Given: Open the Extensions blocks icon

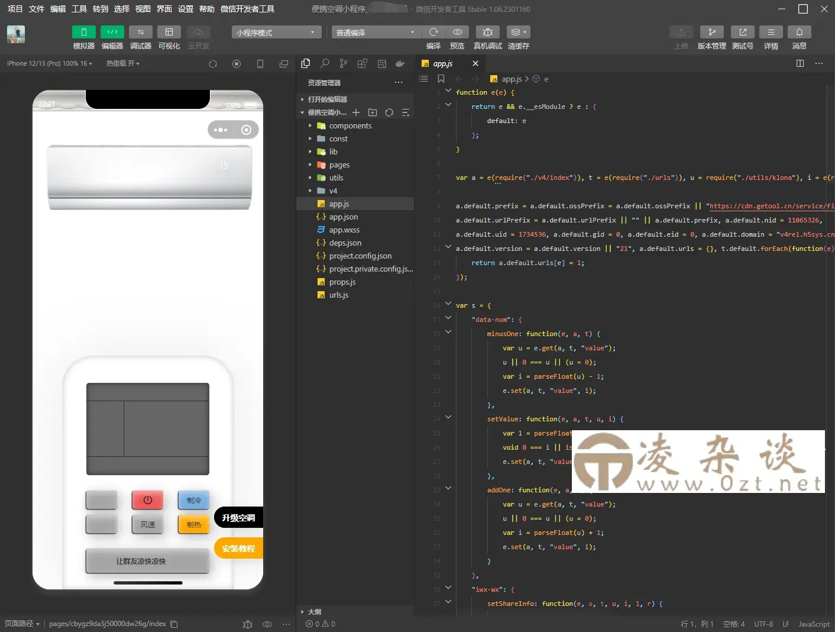Looking at the screenshot, I should click(x=363, y=63).
